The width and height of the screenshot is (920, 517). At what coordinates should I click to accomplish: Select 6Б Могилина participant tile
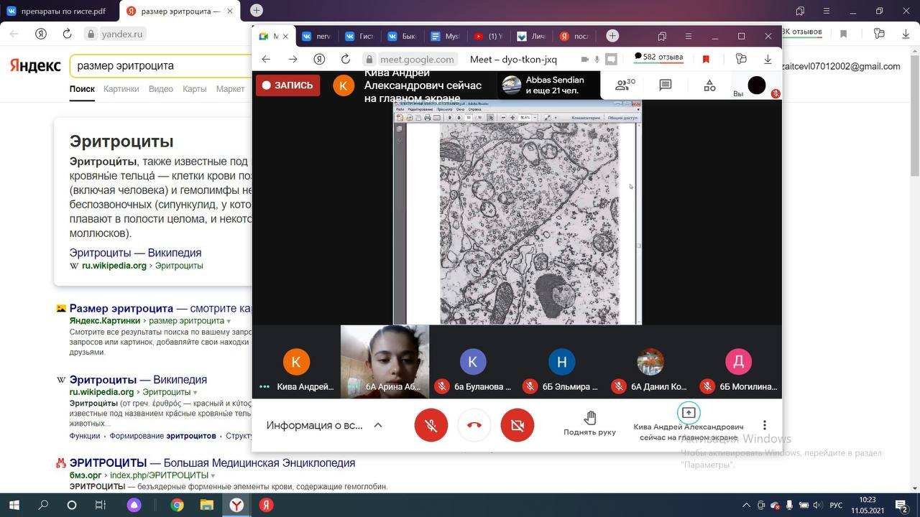pyautogui.click(x=738, y=361)
